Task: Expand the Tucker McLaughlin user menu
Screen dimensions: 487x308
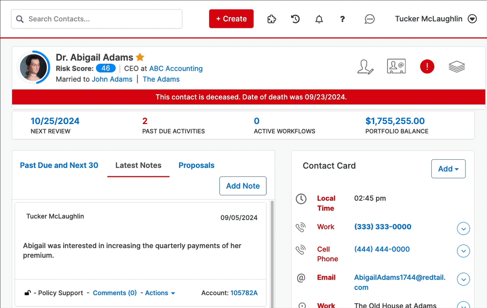Action: [472, 19]
